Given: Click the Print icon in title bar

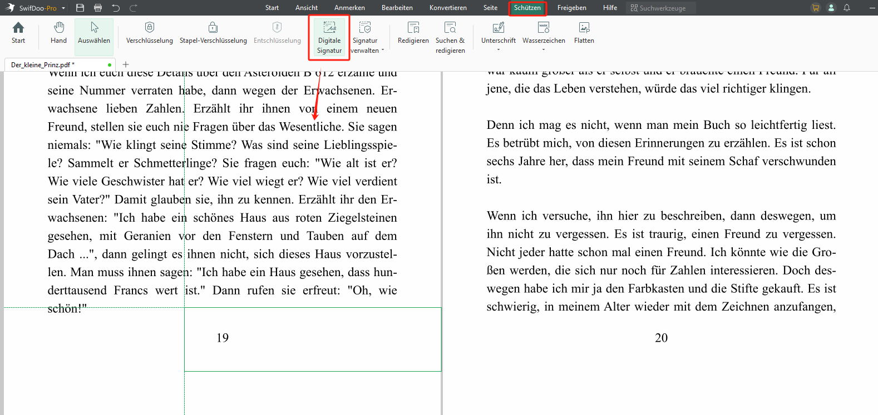Looking at the screenshot, I should coord(98,8).
